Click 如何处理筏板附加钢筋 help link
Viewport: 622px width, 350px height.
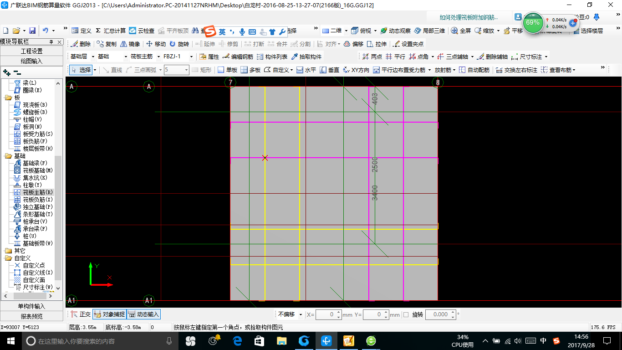tap(469, 17)
